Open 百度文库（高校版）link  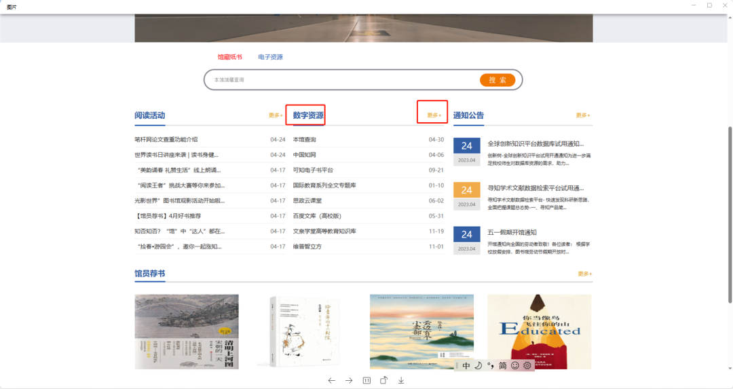pyautogui.click(x=317, y=216)
